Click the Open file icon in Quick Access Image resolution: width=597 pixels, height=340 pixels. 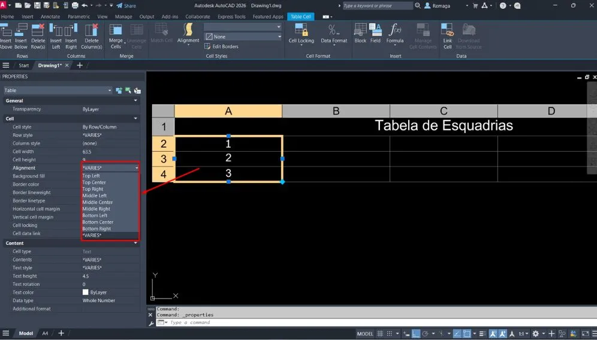pos(28,6)
